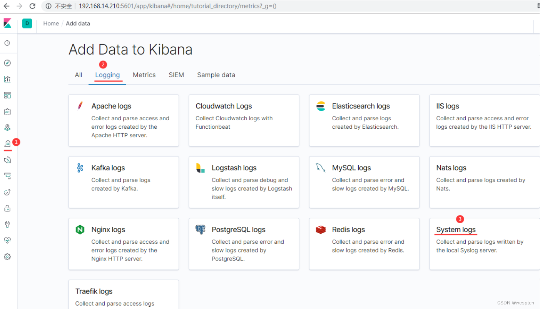This screenshot has height=309, width=540.
Task: Open the Redis logs tutorial title
Action: click(x=348, y=230)
